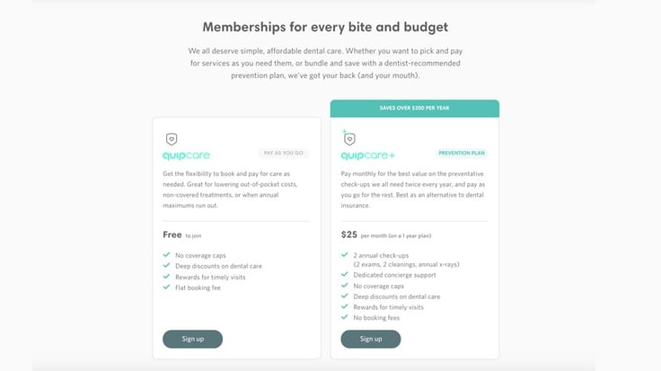Click the Prevention Plan badge
This screenshot has width=661, height=371.
(462, 153)
